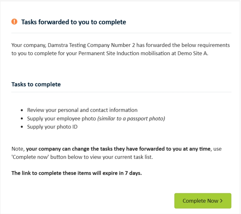Click bullet point before 'Review your personal'
The image size is (241, 214).
pos(22,110)
